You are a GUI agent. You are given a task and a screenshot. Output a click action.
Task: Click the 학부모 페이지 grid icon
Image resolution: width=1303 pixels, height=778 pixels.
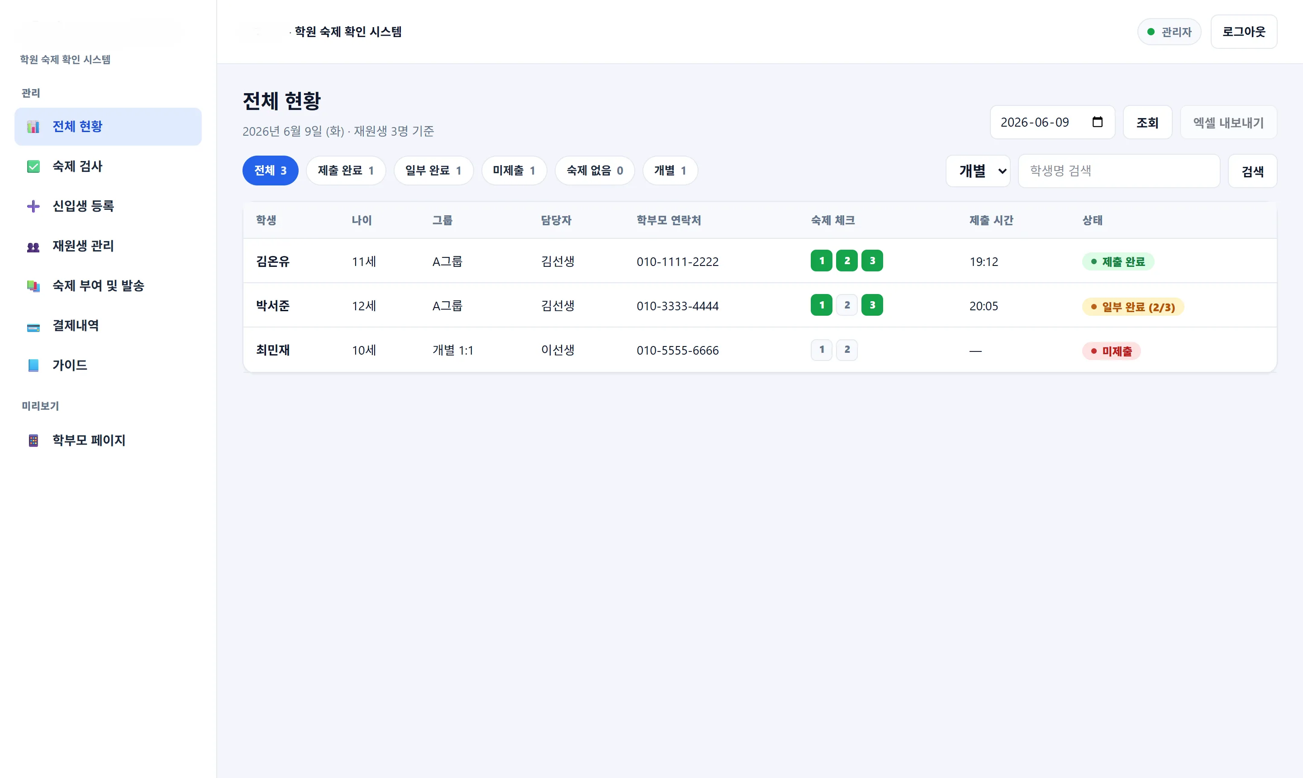[33, 441]
